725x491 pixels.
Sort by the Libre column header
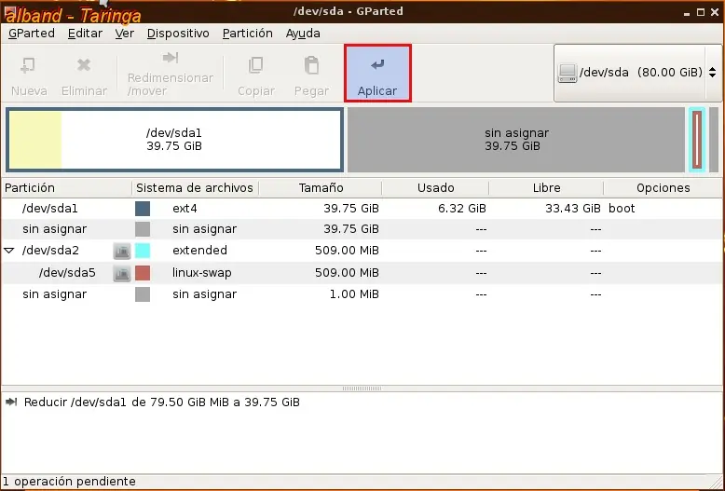click(x=546, y=187)
